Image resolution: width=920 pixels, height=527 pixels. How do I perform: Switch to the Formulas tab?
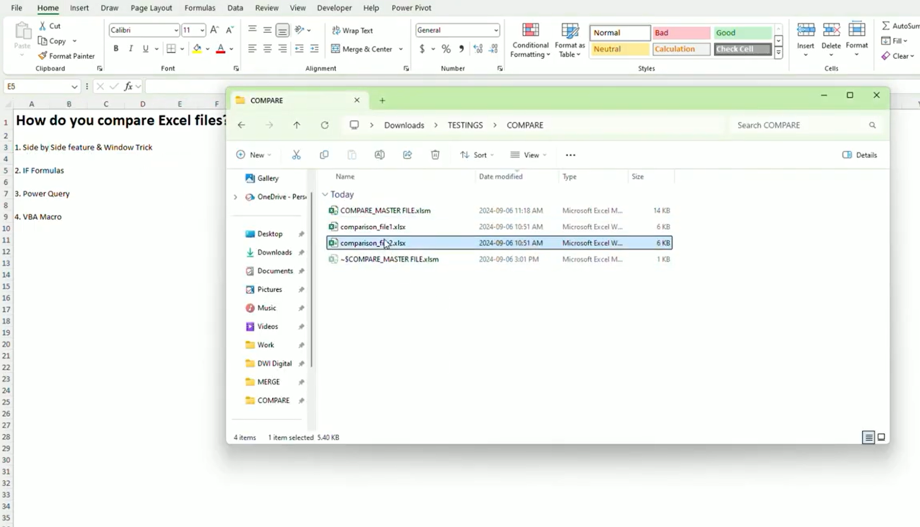click(x=200, y=8)
